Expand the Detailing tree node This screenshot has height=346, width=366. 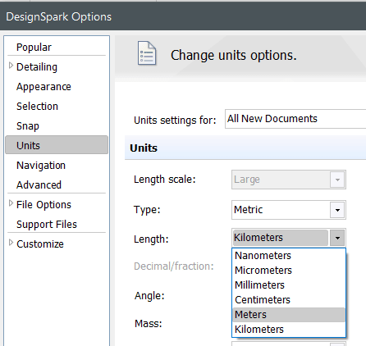(11, 66)
